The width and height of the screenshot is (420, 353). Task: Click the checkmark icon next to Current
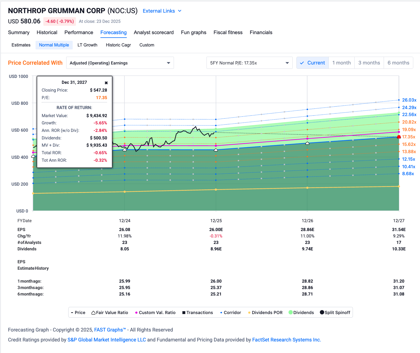(x=302, y=63)
